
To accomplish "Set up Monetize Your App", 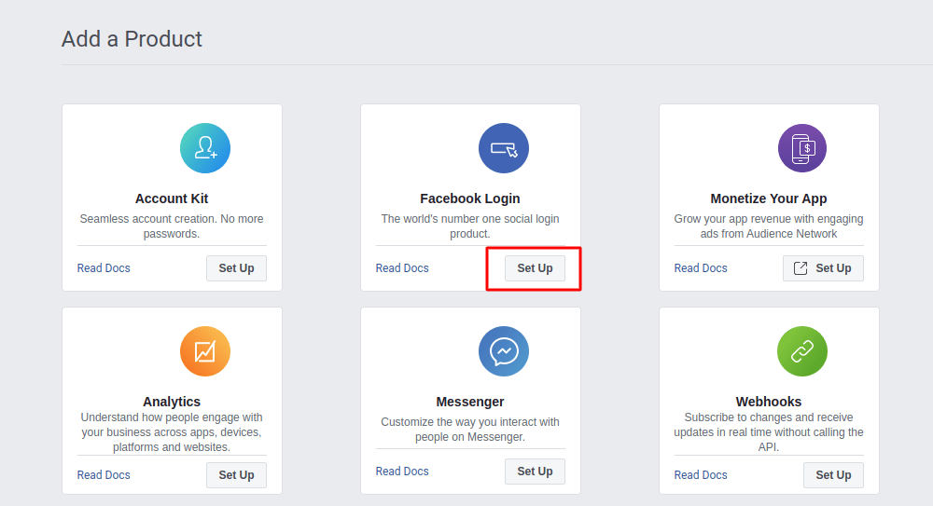I will point(823,268).
